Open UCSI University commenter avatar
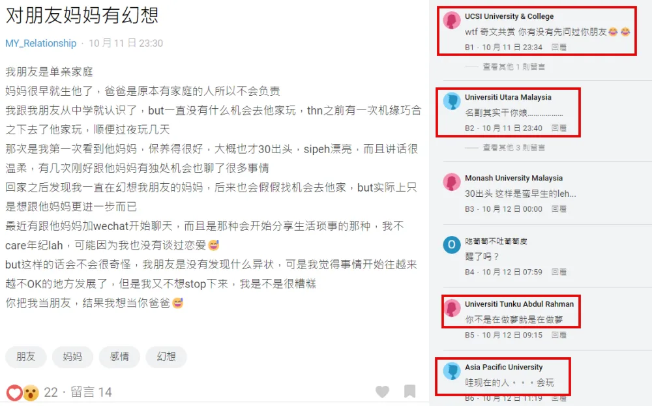Image resolution: width=652 pixels, height=406 pixels. point(452,20)
